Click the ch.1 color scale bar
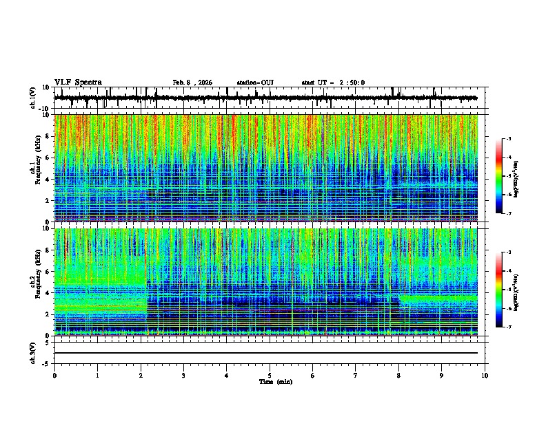546x421 pixels. [x=499, y=176]
